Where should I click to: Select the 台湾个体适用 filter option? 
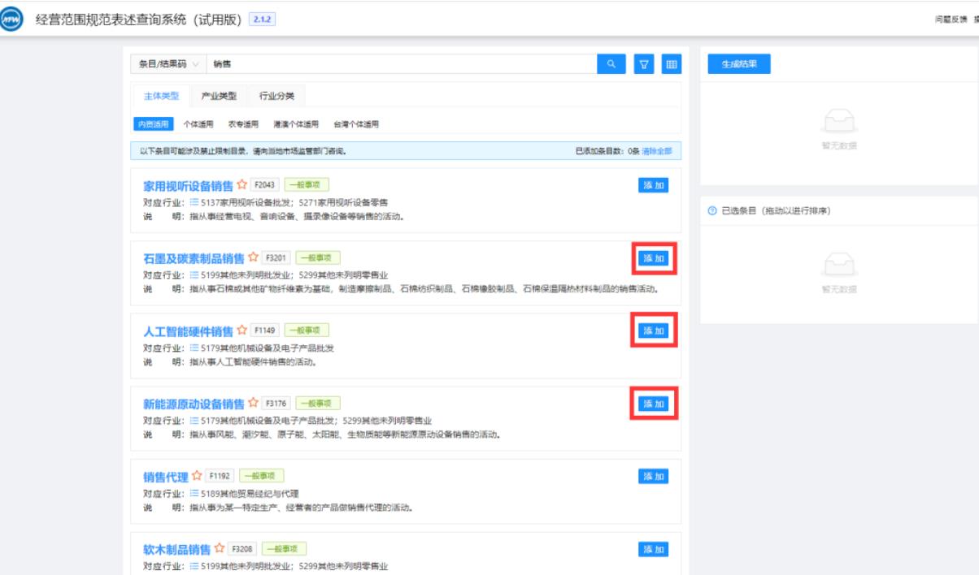point(355,124)
